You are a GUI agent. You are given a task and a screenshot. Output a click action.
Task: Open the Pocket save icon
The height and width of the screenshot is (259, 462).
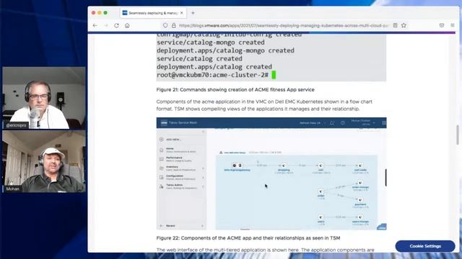click(x=441, y=26)
